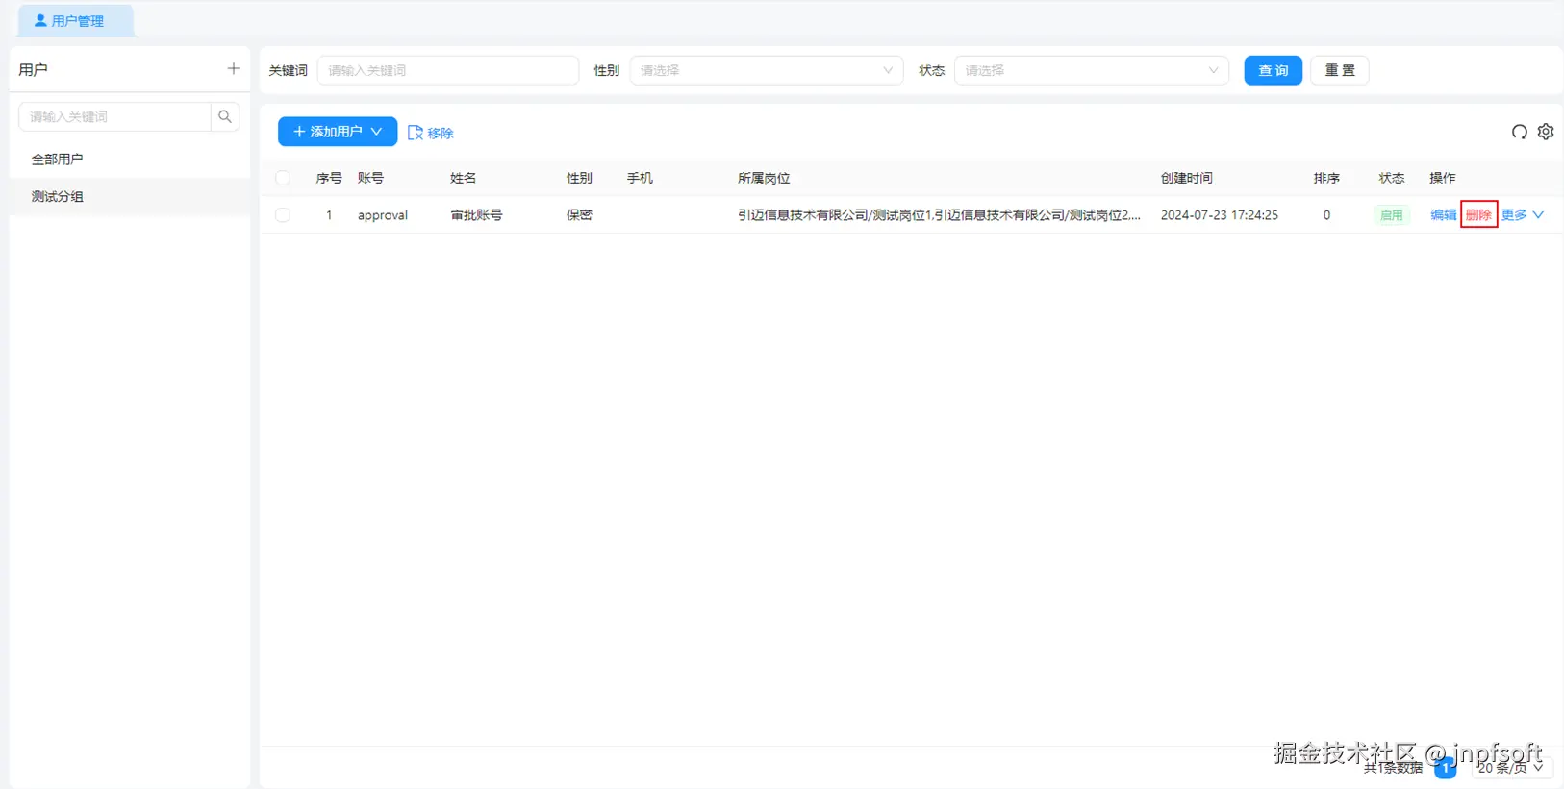The height and width of the screenshot is (789, 1564).
Task: Open the 性别 dropdown filter
Action: point(767,70)
